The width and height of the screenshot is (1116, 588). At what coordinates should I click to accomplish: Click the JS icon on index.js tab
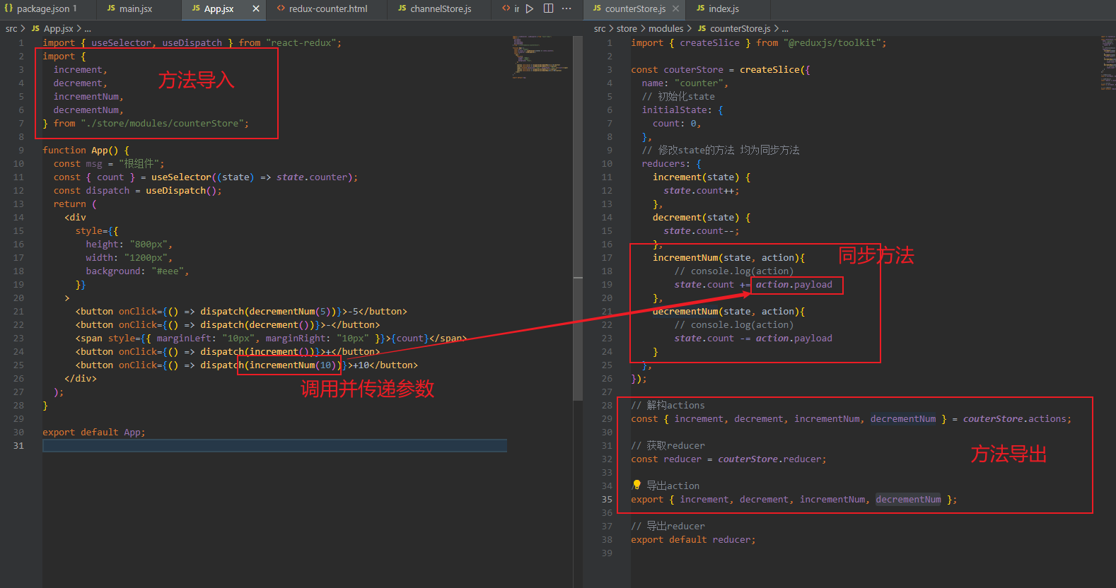[x=701, y=8]
